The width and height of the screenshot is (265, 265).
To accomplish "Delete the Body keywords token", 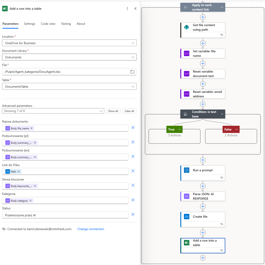I will click(35, 186).
